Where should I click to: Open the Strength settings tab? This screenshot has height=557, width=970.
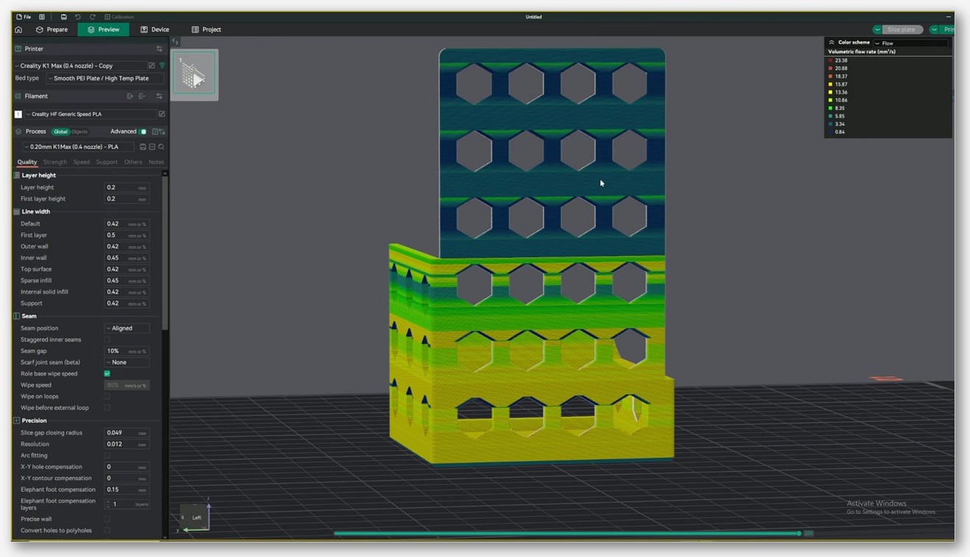55,162
